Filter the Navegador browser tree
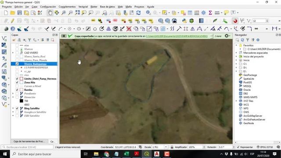The image size is (281, 158). [248, 40]
